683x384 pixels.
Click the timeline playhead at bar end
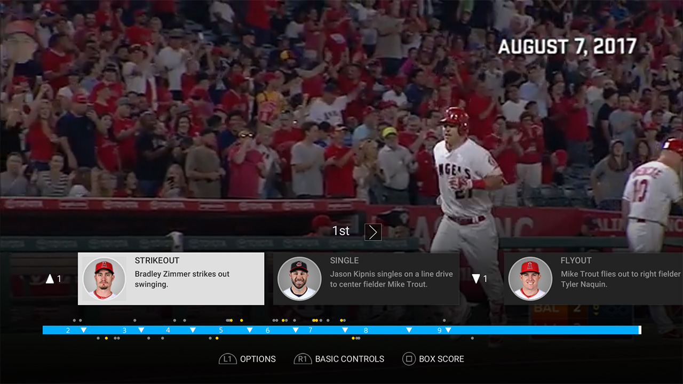point(640,330)
